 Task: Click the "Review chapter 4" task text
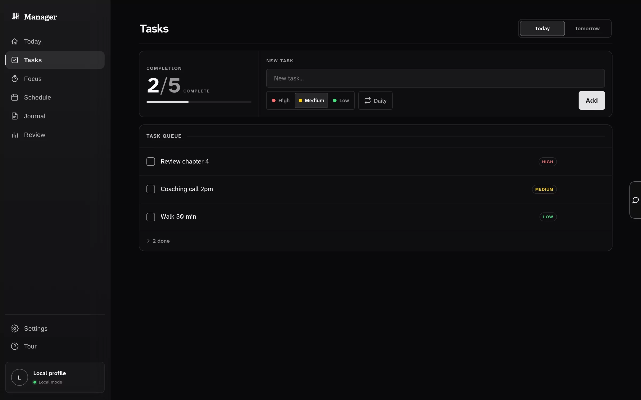pos(185,162)
